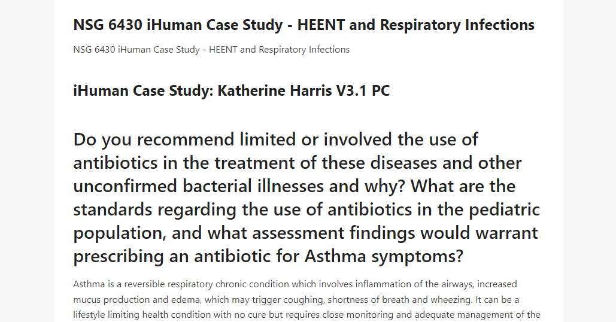Click the heading line starting 'unconfirmed bacterial illnesses'
Viewport: 616px width, 322px height.
[x=295, y=186]
